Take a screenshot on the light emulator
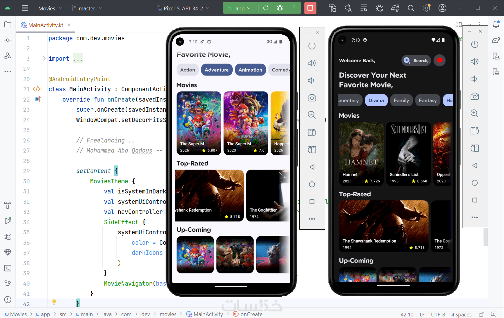The image size is (504, 318). pos(312,98)
